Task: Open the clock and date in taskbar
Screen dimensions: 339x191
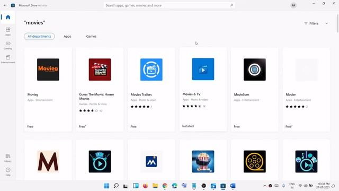Action: 324,186
